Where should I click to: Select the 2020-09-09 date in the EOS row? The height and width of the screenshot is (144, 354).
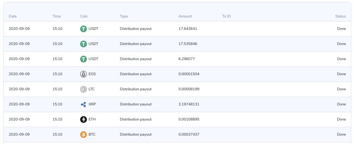tap(19, 74)
